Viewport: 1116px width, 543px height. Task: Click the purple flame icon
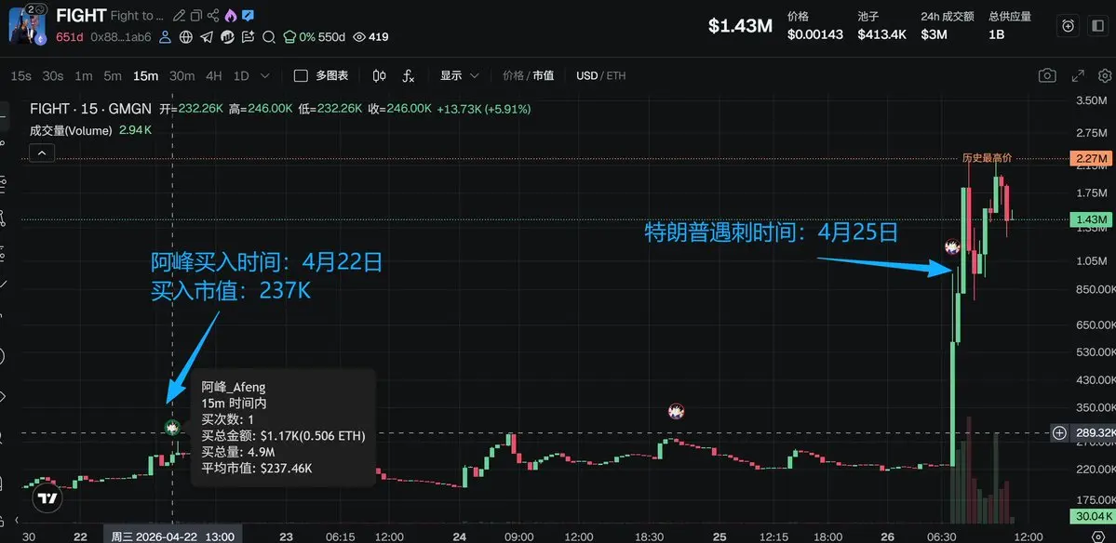(x=230, y=16)
